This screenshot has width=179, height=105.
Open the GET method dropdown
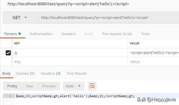(20, 18)
